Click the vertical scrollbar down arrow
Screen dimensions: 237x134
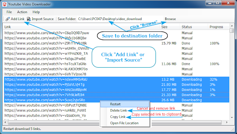click(x=232, y=117)
